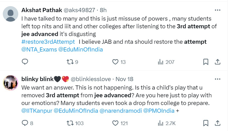This screenshot has height=131, width=232.
Task: Open the #restore3rdAttempt hashtag
Action: coord(48,42)
